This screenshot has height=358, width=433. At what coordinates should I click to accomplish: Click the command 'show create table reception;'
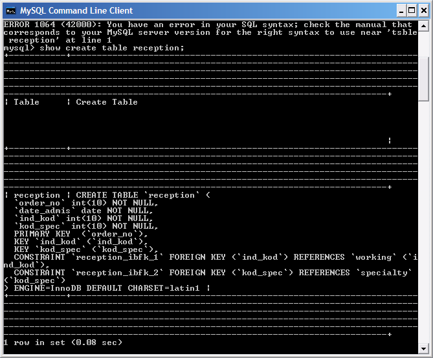coord(112,48)
